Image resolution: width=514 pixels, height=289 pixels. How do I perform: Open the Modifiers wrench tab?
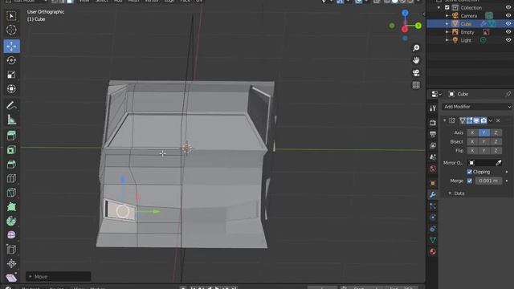coord(433,194)
